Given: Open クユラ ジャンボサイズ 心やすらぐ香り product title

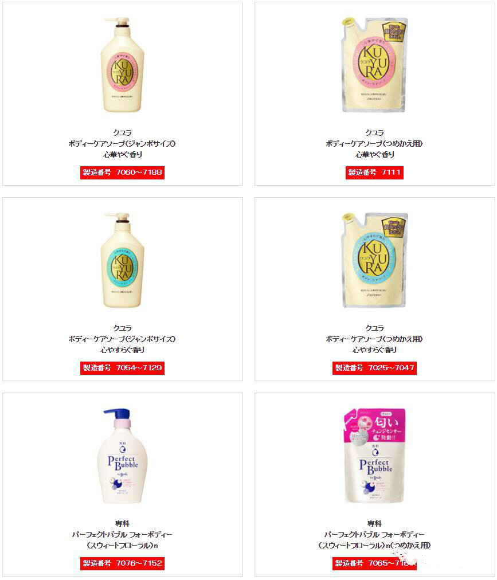Looking at the screenshot, I should click(122, 339).
